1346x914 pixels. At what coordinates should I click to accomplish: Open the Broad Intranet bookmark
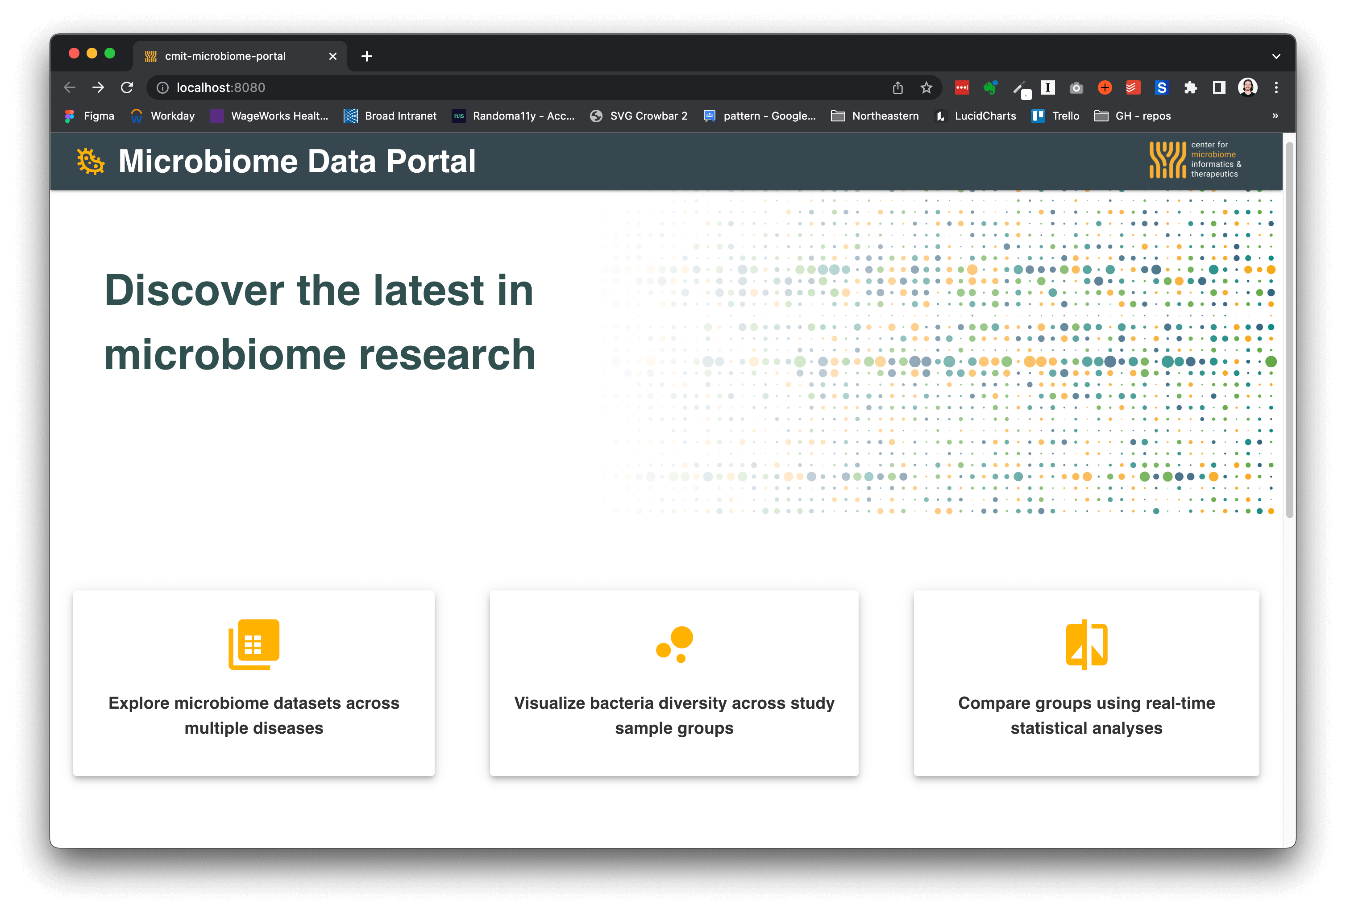(x=391, y=116)
